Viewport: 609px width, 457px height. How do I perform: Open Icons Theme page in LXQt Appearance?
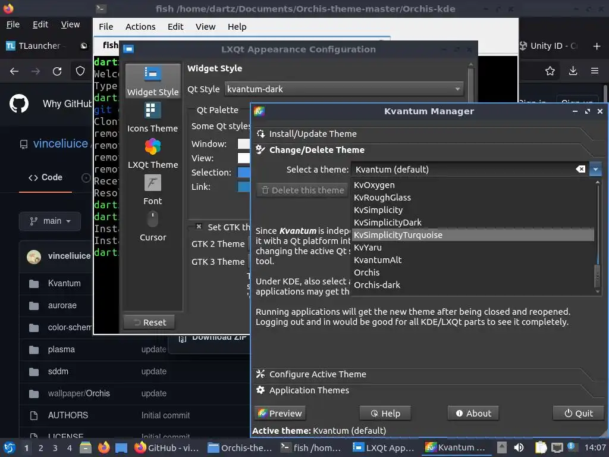click(153, 117)
